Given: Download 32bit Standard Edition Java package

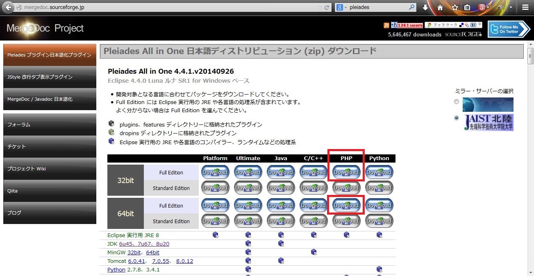Looking at the screenshot, I should (x=281, y=188).
